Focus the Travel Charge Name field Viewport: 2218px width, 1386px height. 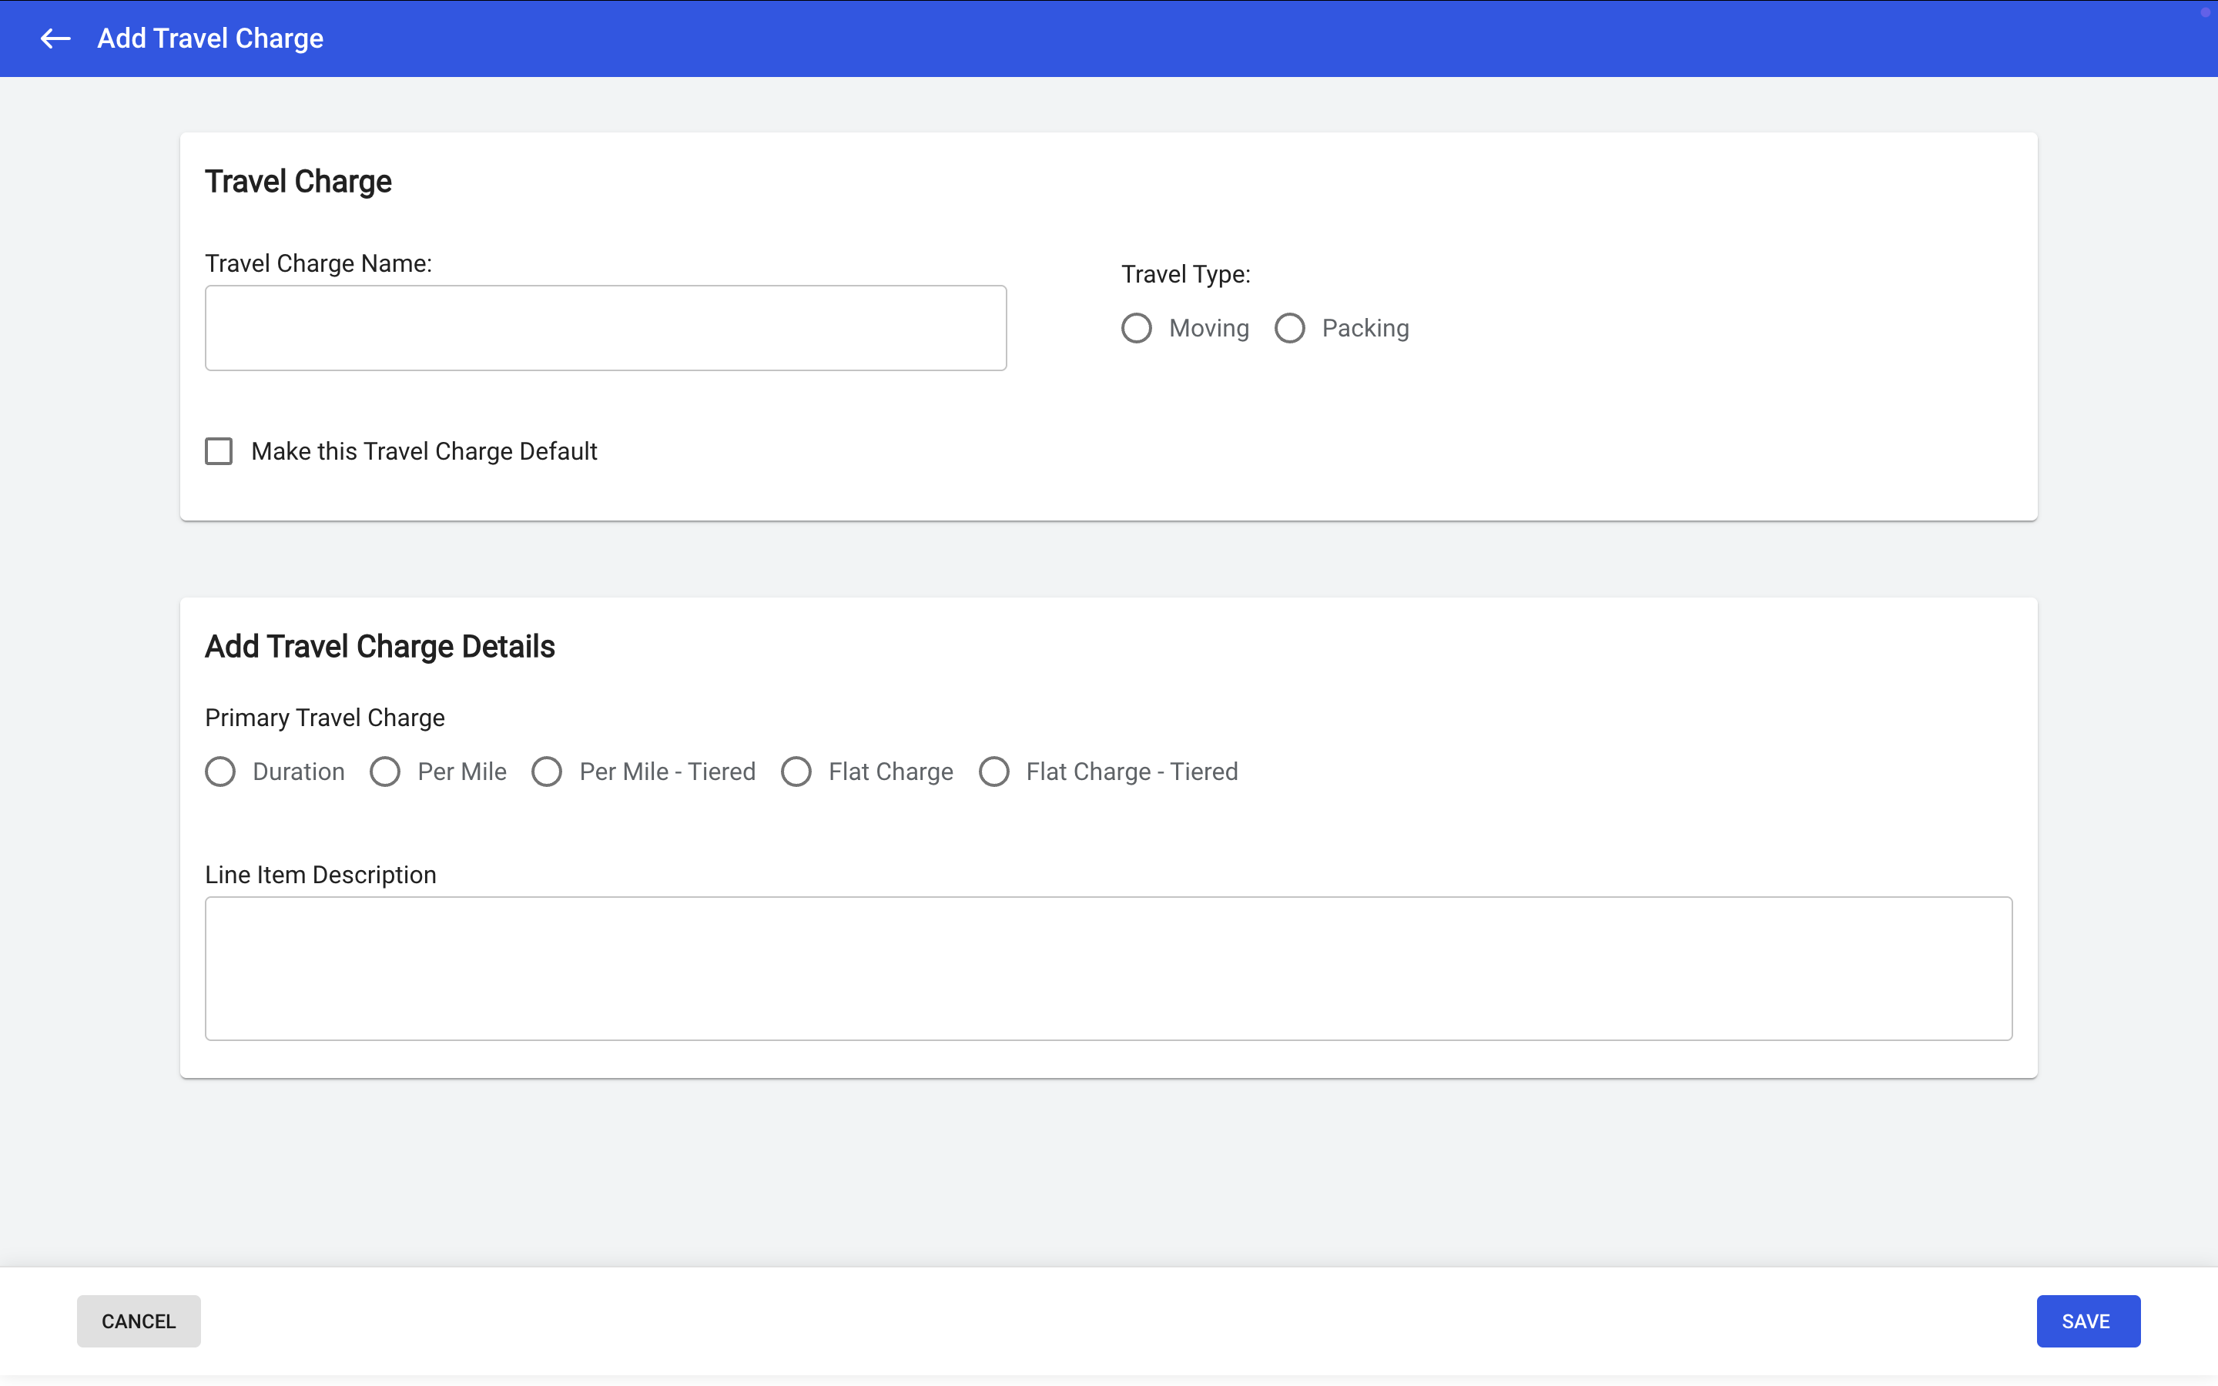pyautogui.click(x=605, y=328)
